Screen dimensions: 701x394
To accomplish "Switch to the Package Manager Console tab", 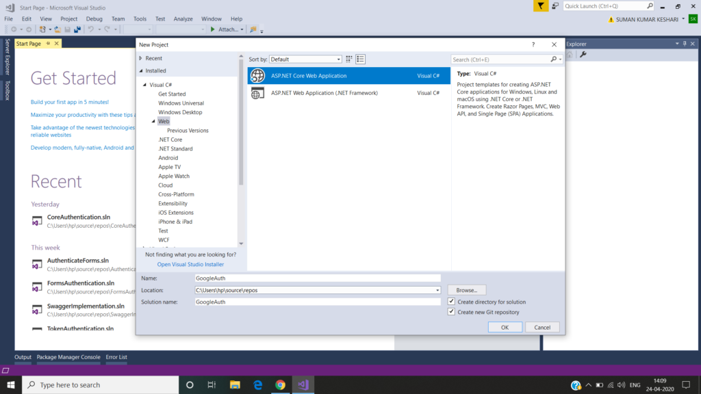I will (x=68, y=357).
